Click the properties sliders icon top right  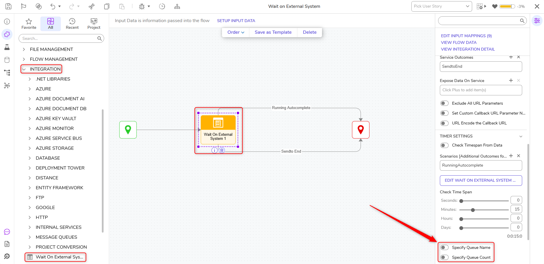click(537, 21)
